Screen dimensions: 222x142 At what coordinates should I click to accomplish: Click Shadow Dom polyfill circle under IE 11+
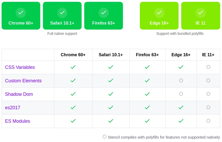[208, 94]
